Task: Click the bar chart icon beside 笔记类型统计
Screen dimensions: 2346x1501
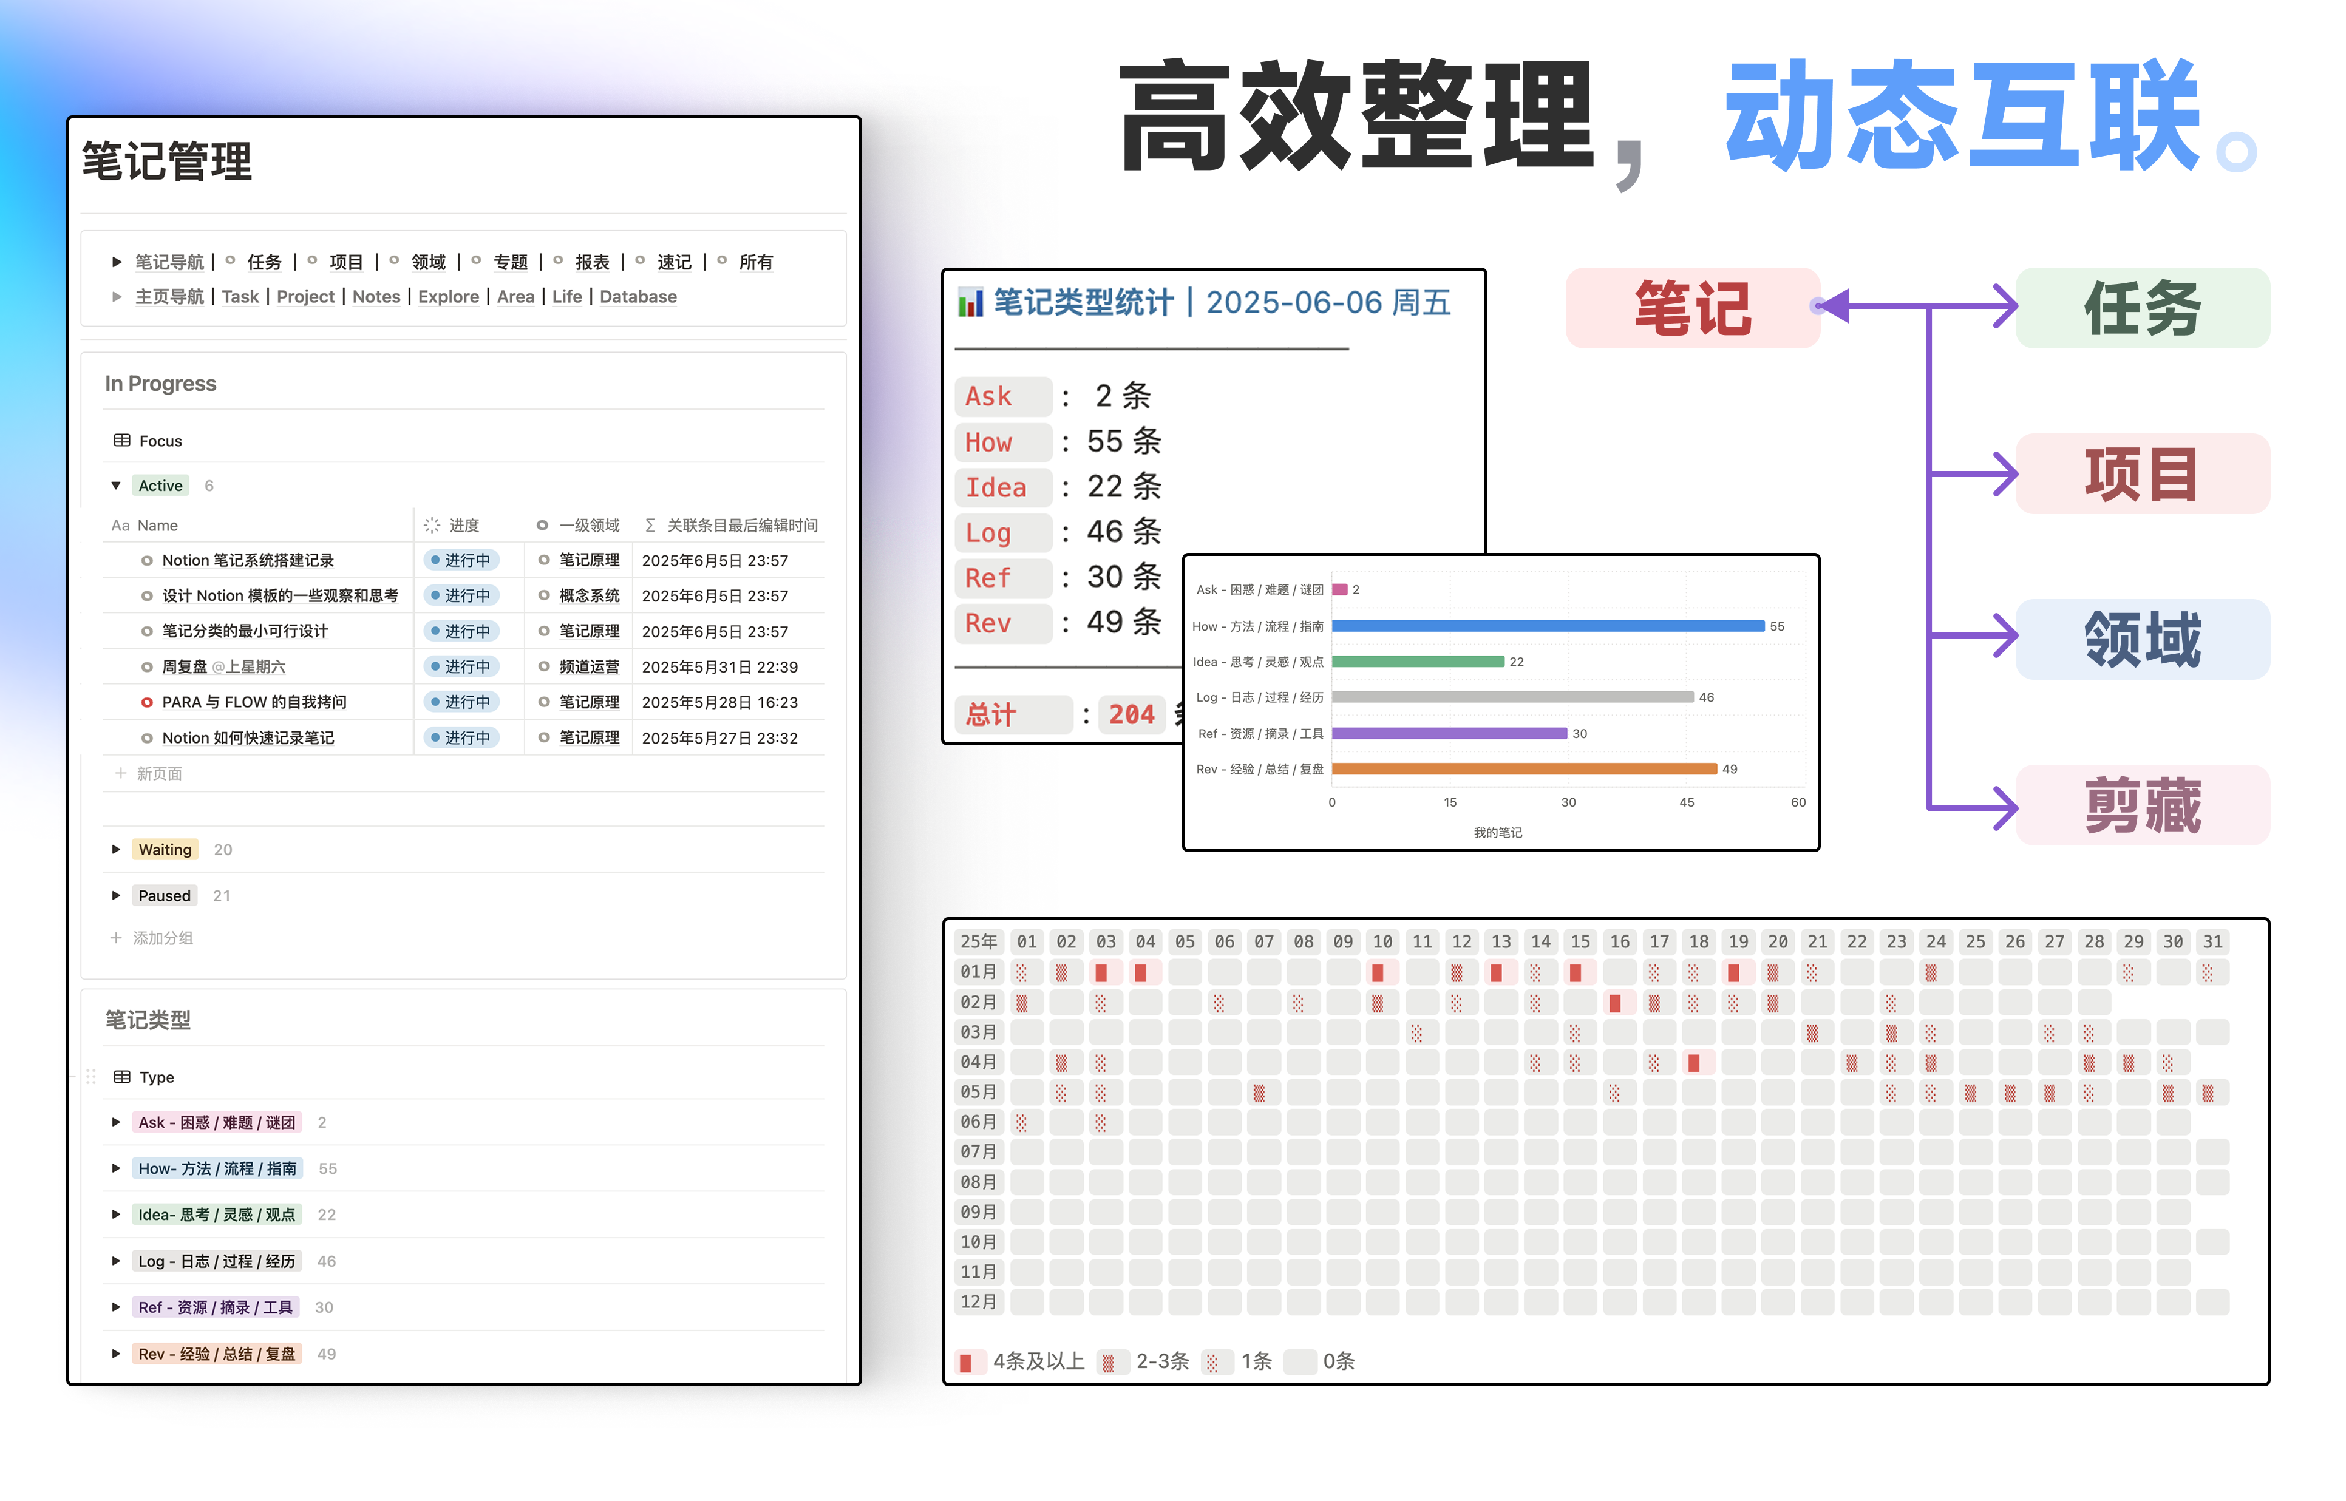Action: (970, 302)
